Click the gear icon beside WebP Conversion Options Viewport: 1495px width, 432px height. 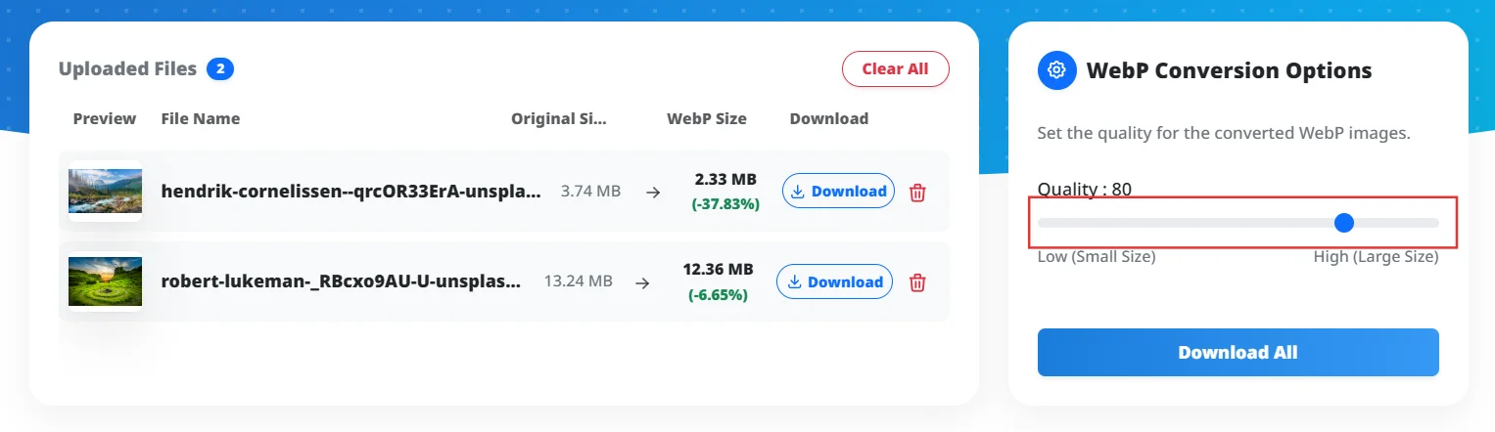click(1056, 70)
